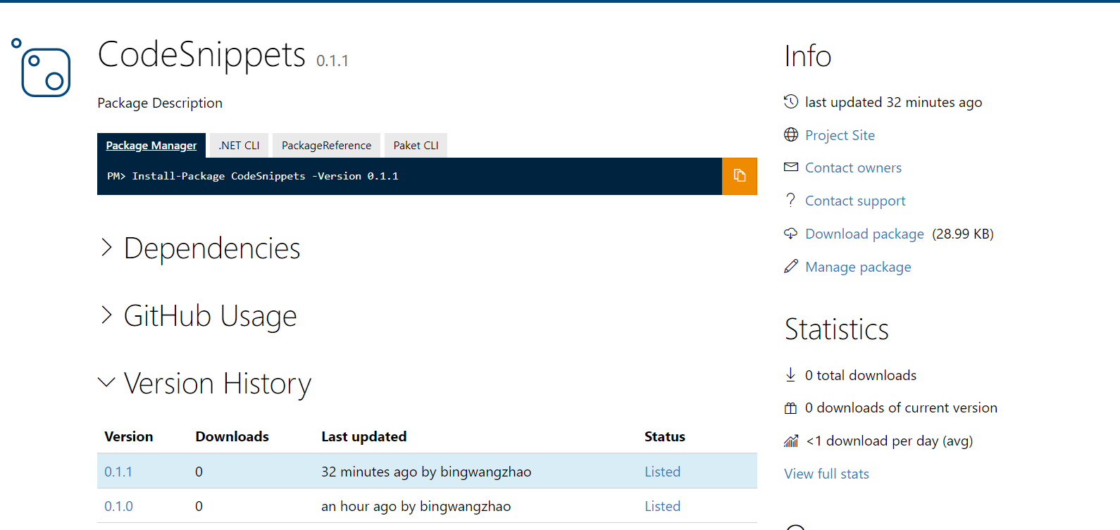Click the down arrow icon beside total downloads
The width and height of the screenshot is (1120, 530).
pos(790,374)
